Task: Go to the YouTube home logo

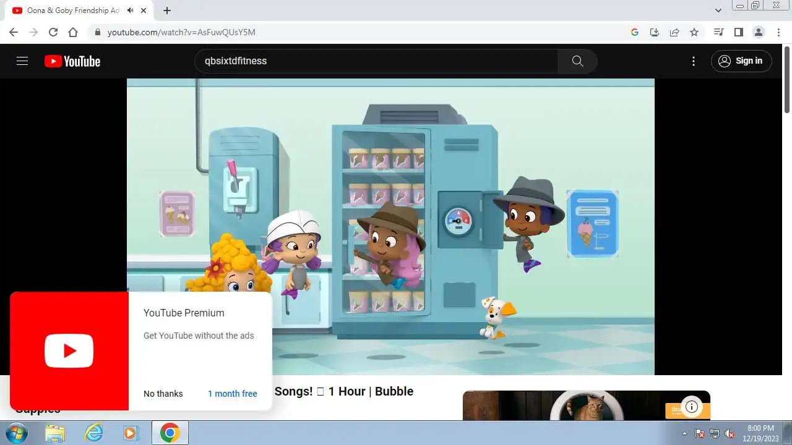Action: (x=72, y=61)
